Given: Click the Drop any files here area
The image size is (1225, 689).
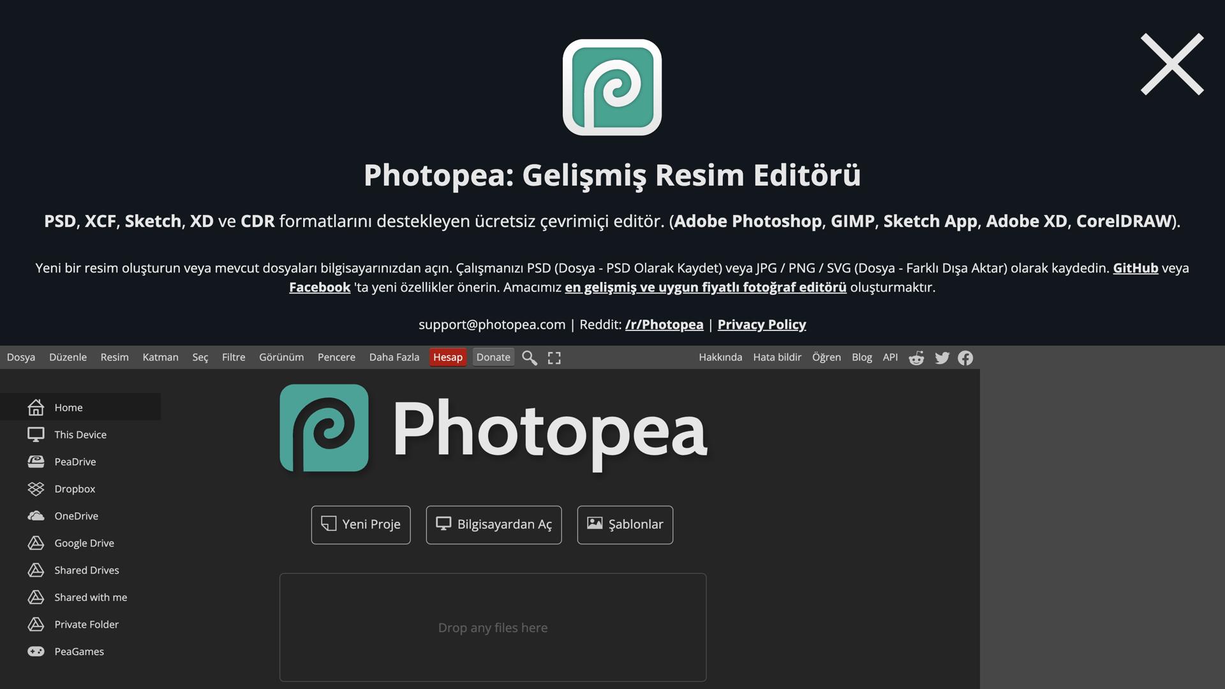Looking at the screenshot, I should click(x=493, y=627).
